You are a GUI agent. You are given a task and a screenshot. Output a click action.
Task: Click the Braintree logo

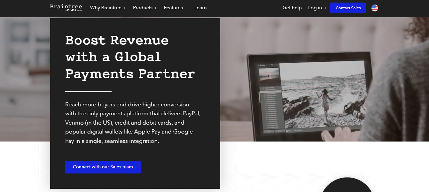click(x=66, y=6)
